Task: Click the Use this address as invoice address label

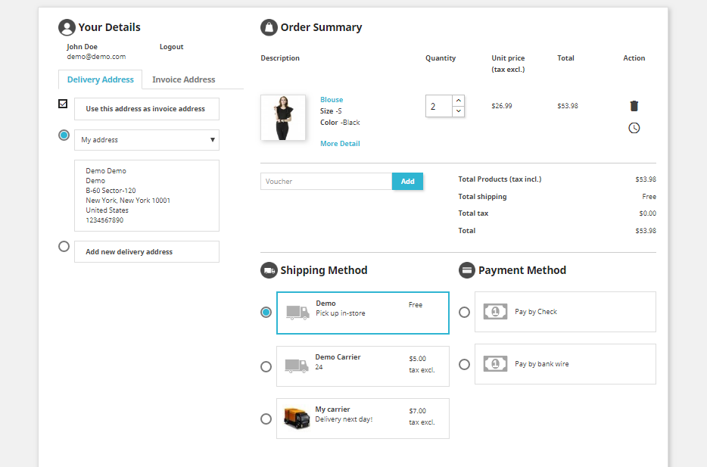Action: (x=145, y=109)
